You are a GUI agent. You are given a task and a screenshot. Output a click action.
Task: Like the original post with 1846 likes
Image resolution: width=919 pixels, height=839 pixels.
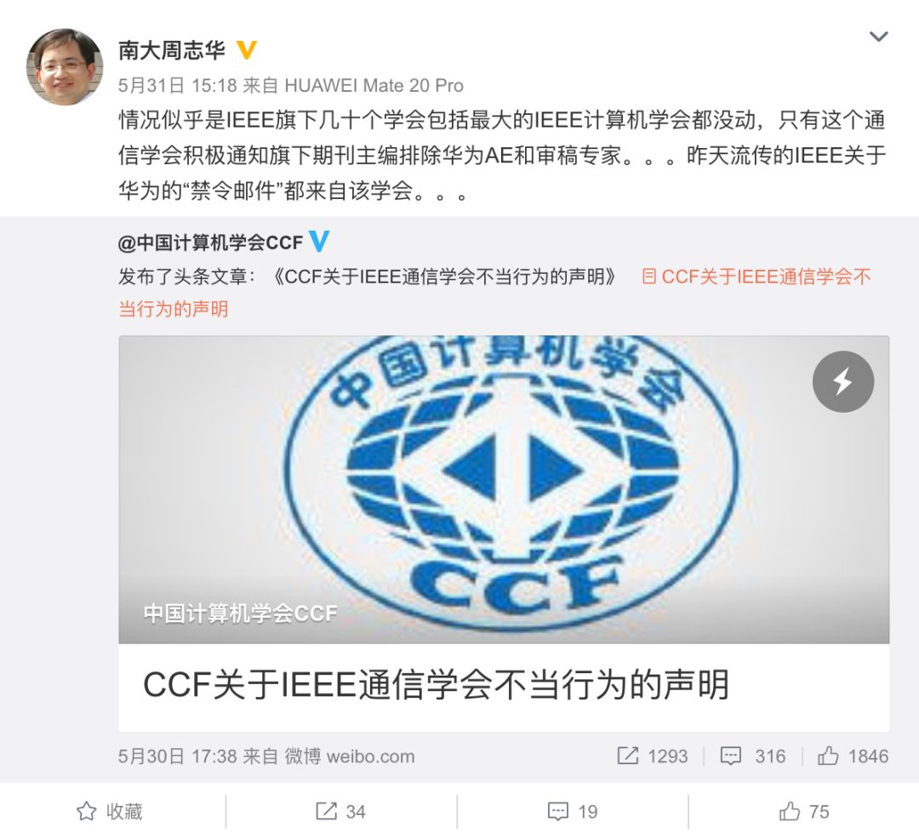(x=853, y=756)
